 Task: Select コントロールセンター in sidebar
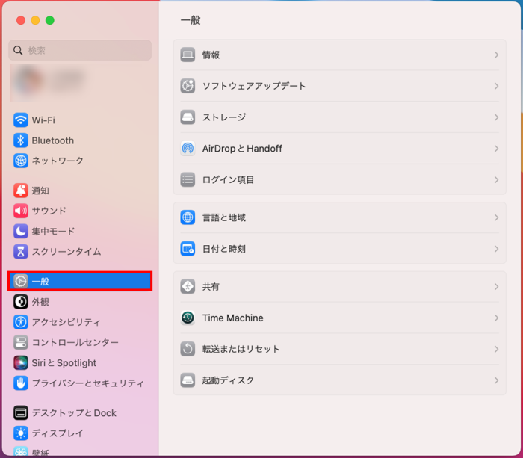pyautogui.click(x=75, y=342)
